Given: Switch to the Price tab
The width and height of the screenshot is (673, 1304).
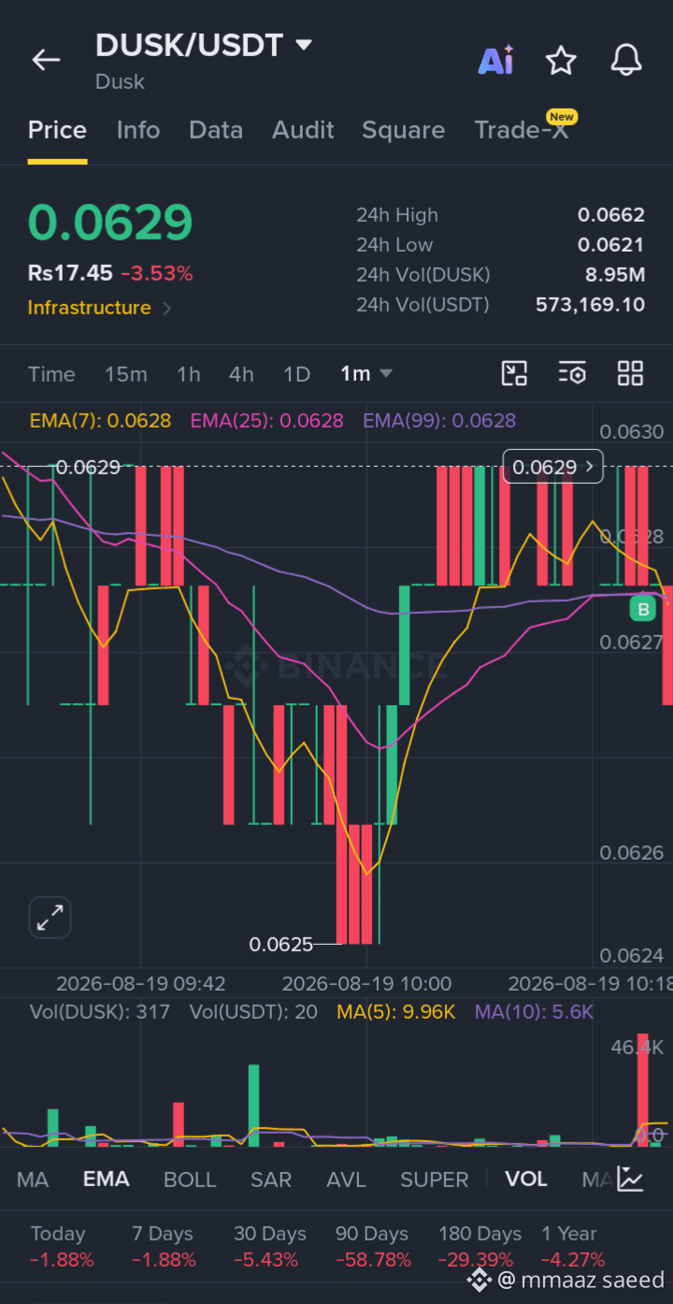Looking at the screenshot, I should point(57,130).
